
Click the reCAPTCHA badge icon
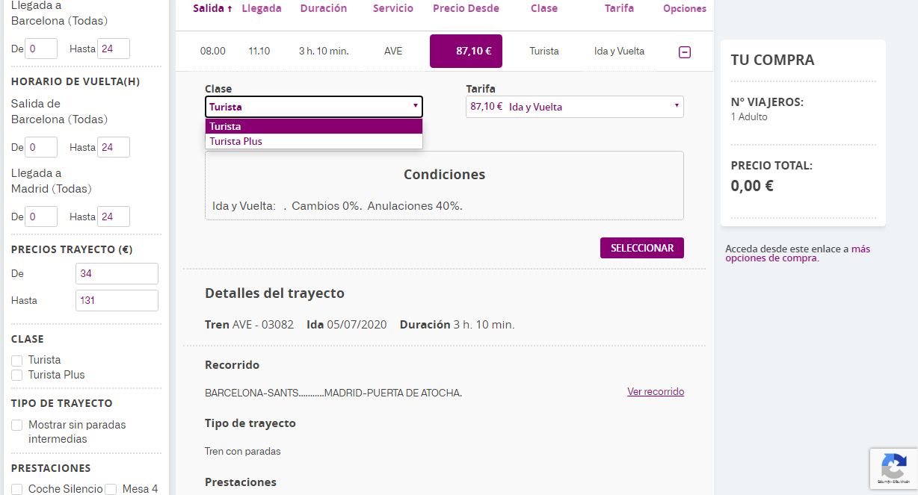tap(893, 468)
